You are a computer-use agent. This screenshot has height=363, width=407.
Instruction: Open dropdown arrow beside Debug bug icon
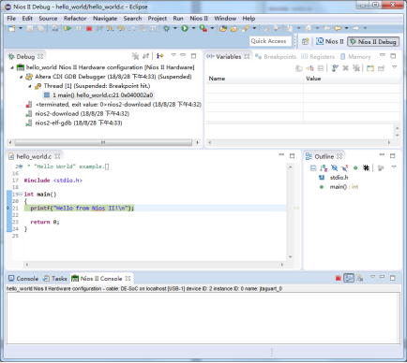[x=175, y=28]
